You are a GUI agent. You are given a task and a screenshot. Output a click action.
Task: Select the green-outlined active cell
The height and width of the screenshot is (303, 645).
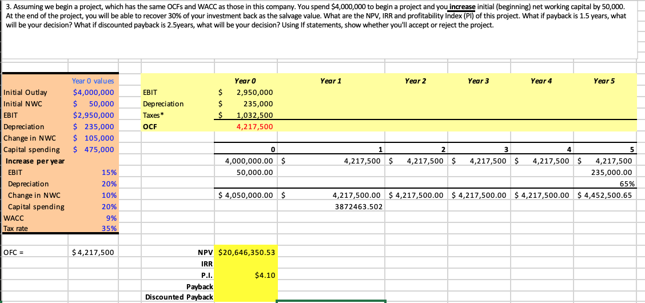tap(331, 301)
